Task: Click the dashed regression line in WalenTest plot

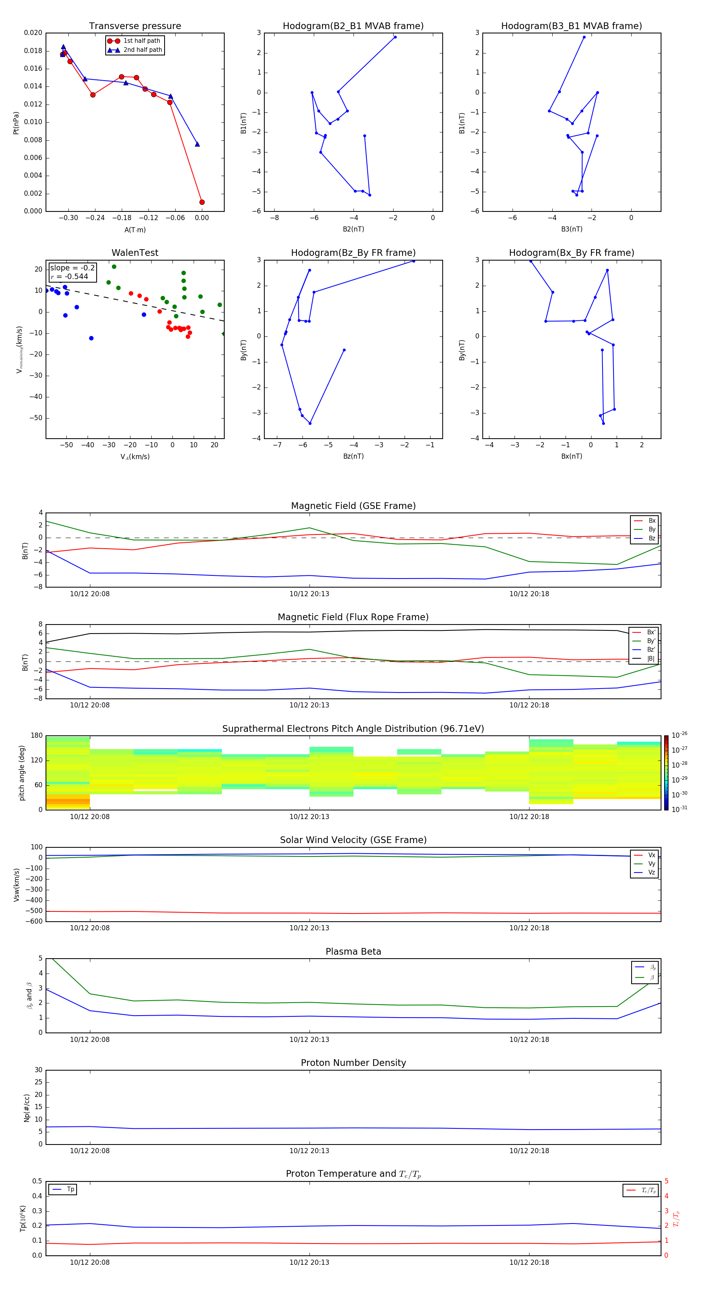Action: [135, 303]
